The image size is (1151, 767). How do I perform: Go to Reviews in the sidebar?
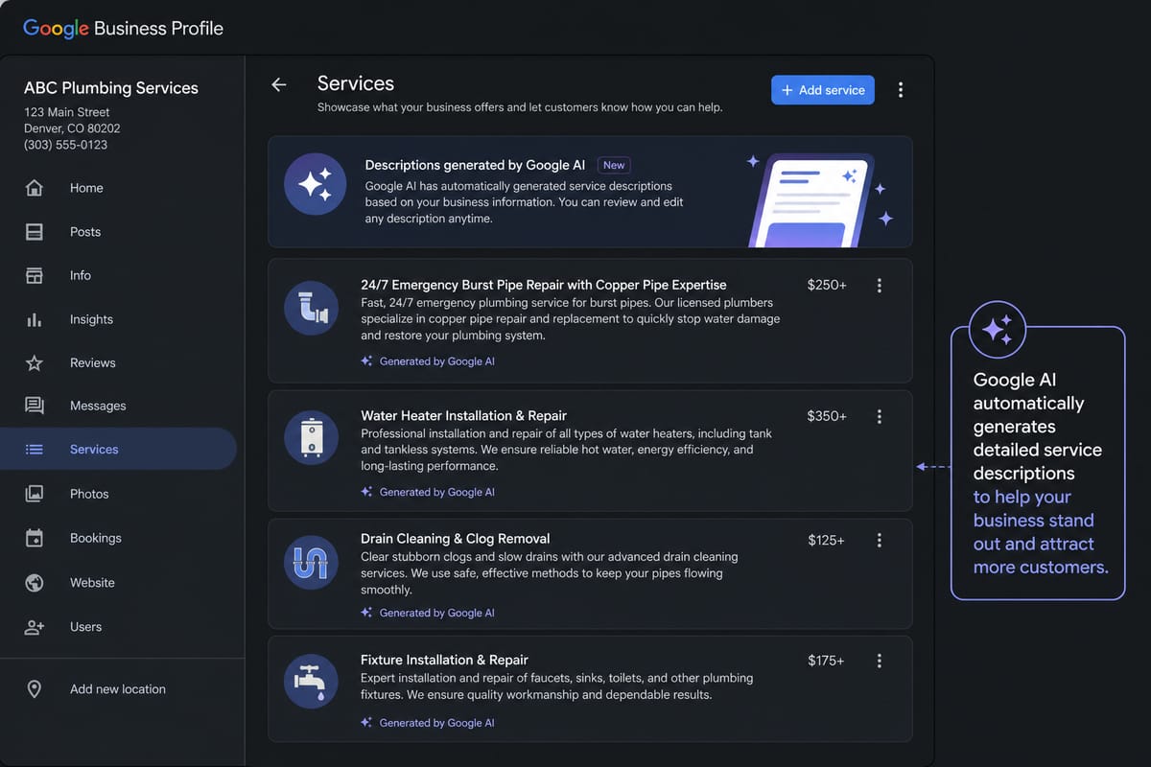coord(92,362)
